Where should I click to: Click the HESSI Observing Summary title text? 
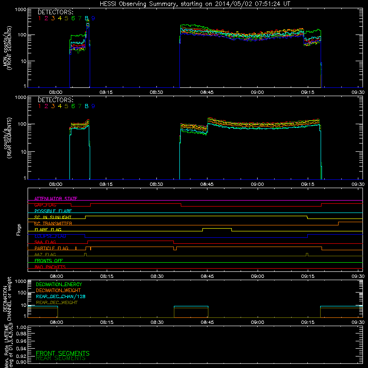(195, 4)
